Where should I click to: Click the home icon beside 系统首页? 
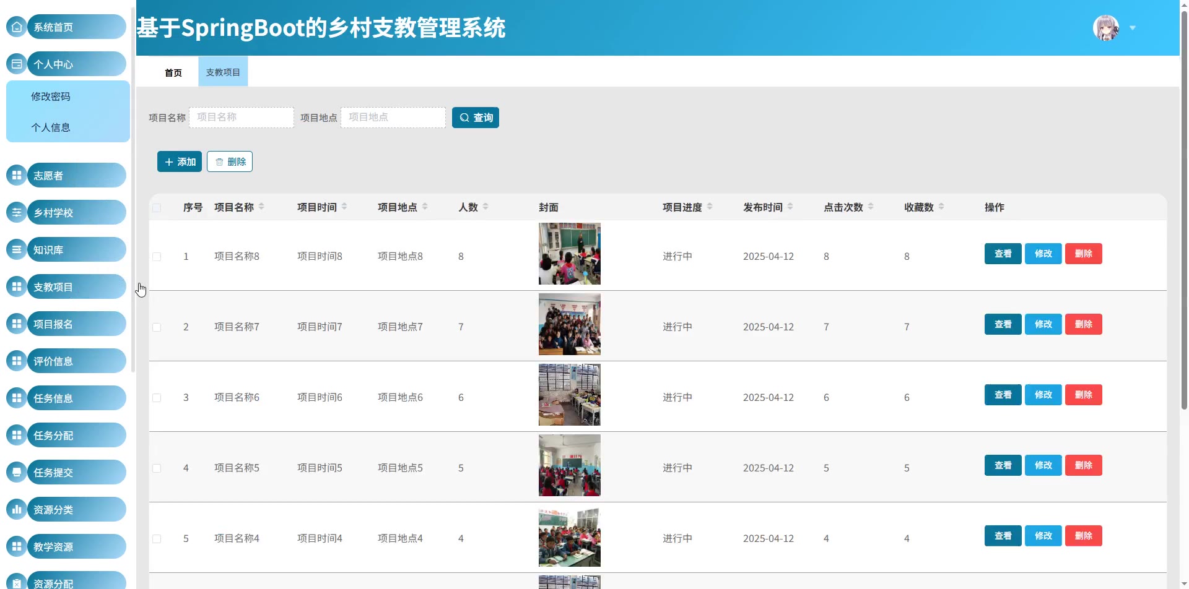click(17, 27)
